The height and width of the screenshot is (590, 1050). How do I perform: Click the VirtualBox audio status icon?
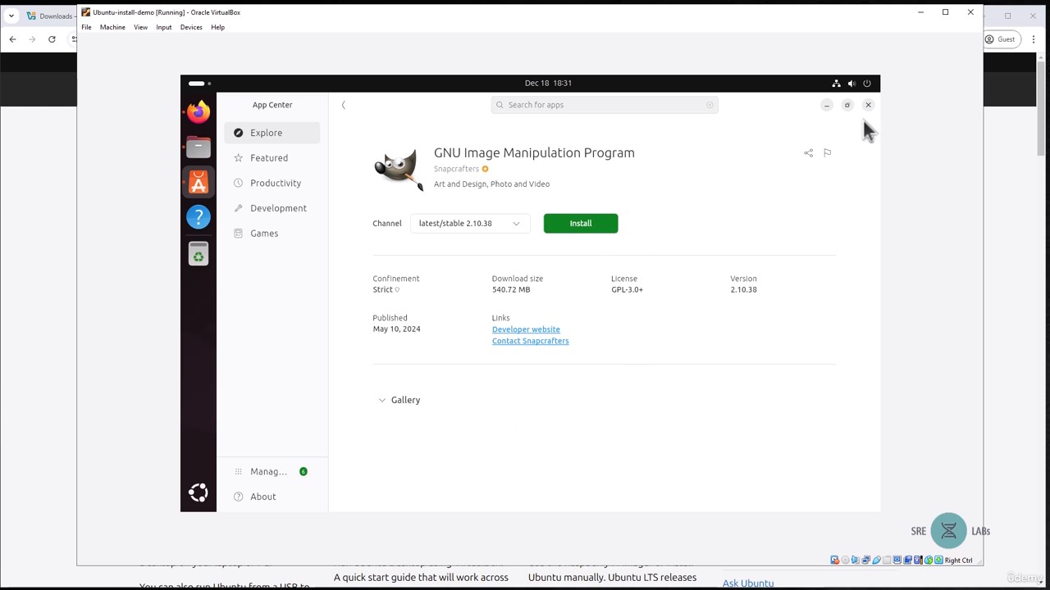pyautogui.click(x=856, y=560)
